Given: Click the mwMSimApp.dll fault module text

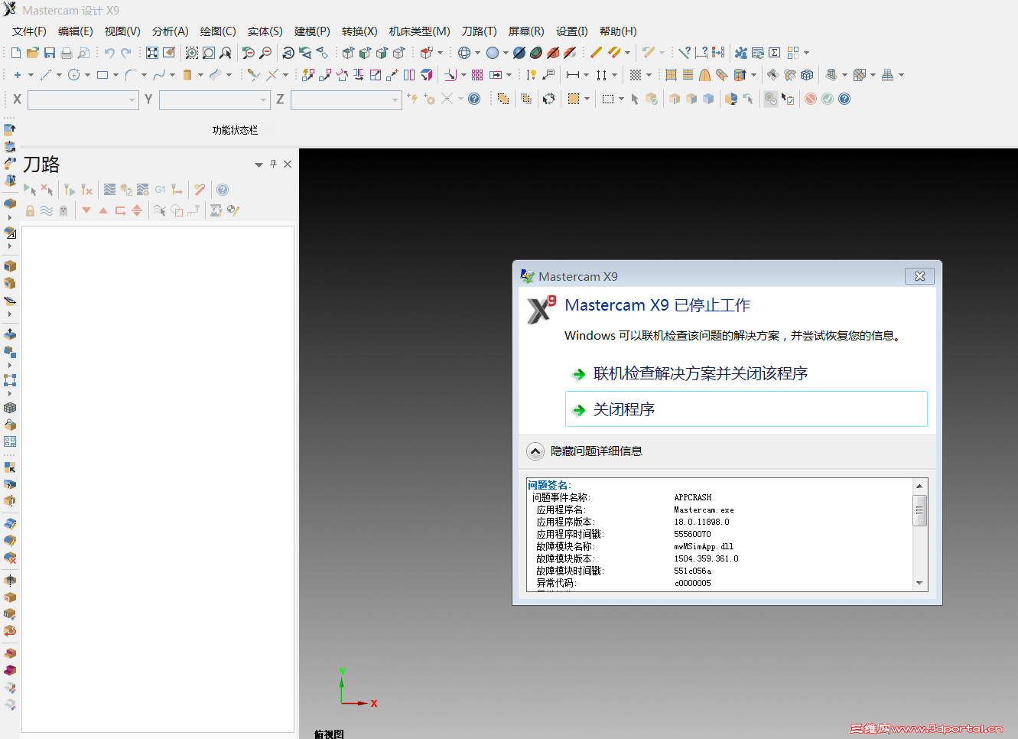Looking at the screenshot, I should pyautogui.click(x=704, y=547).
